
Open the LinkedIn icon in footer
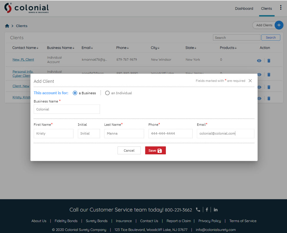216,209
